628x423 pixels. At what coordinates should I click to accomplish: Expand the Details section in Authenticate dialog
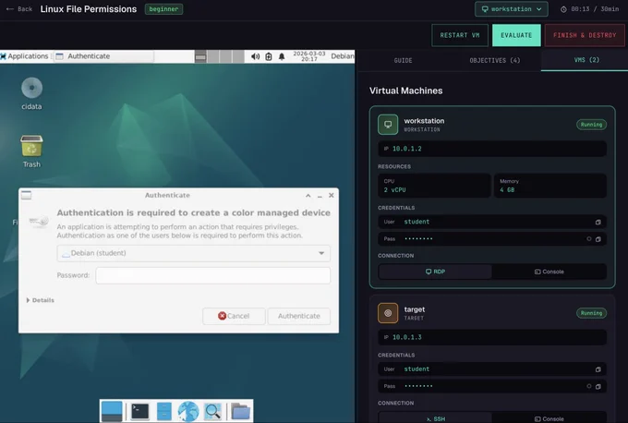pyautogui.click(x=40, y=300)
